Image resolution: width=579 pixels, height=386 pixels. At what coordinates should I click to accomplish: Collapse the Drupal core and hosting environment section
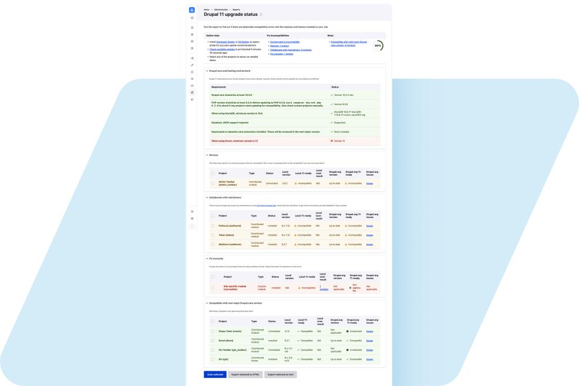click(207, 71)
